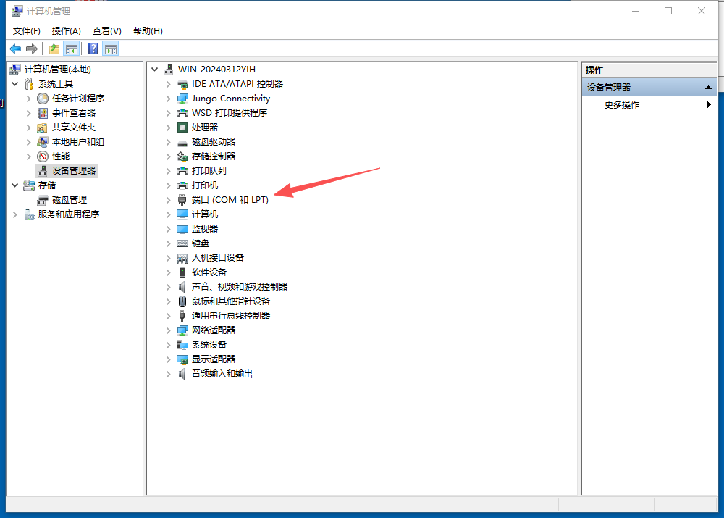Click the 性能 performance gauge icon

coord(43,156)
